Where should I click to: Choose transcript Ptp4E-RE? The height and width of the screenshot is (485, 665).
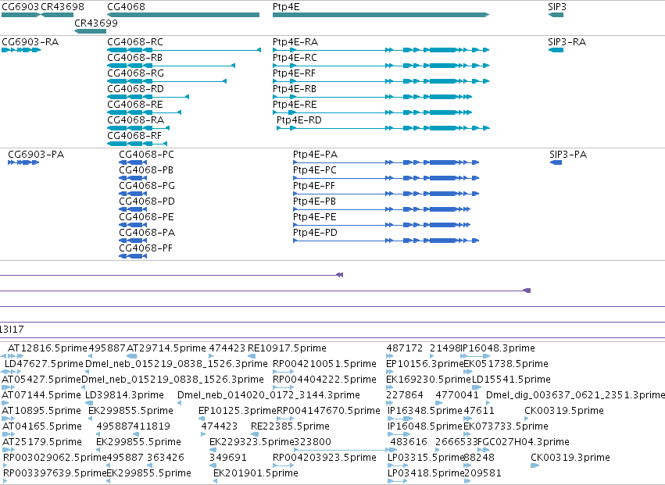295,105
